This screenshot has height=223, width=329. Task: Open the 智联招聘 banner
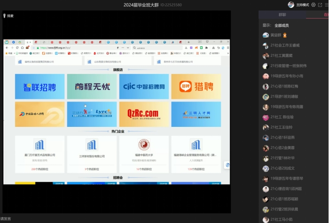tap(40, 86)
